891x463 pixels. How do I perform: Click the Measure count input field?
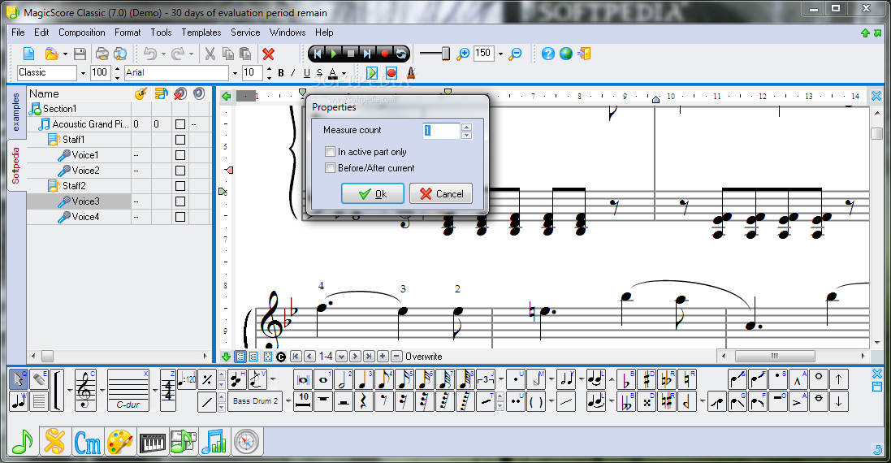coord(441,131)
